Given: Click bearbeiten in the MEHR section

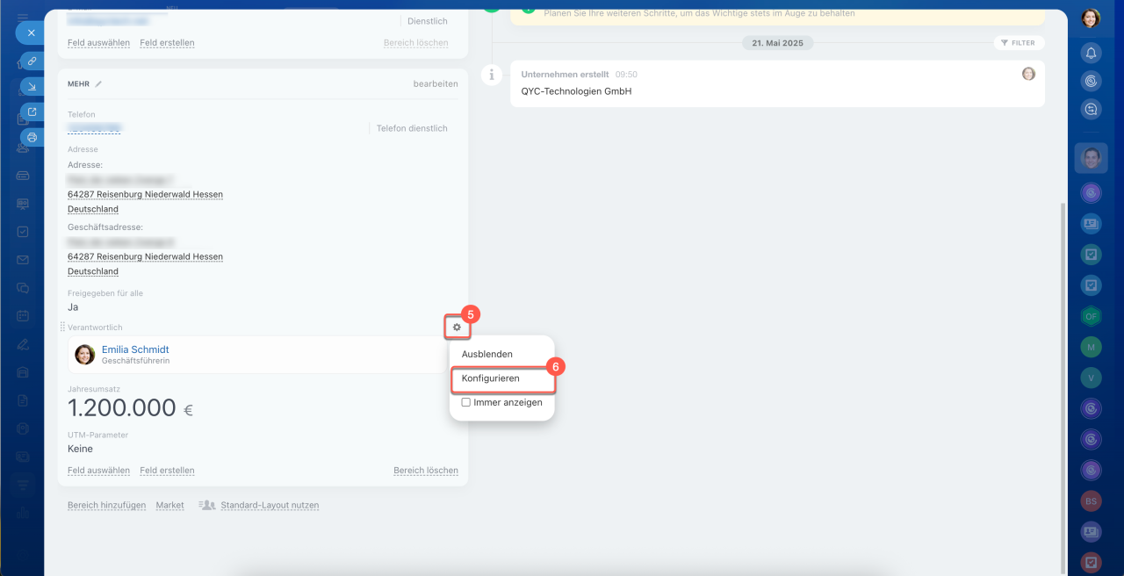Looking at the screenshot, I should click(x=436, y=83).
